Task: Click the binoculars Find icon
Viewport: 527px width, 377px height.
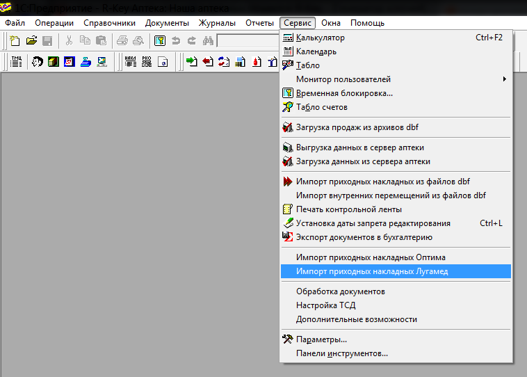Action: [207, 41]
